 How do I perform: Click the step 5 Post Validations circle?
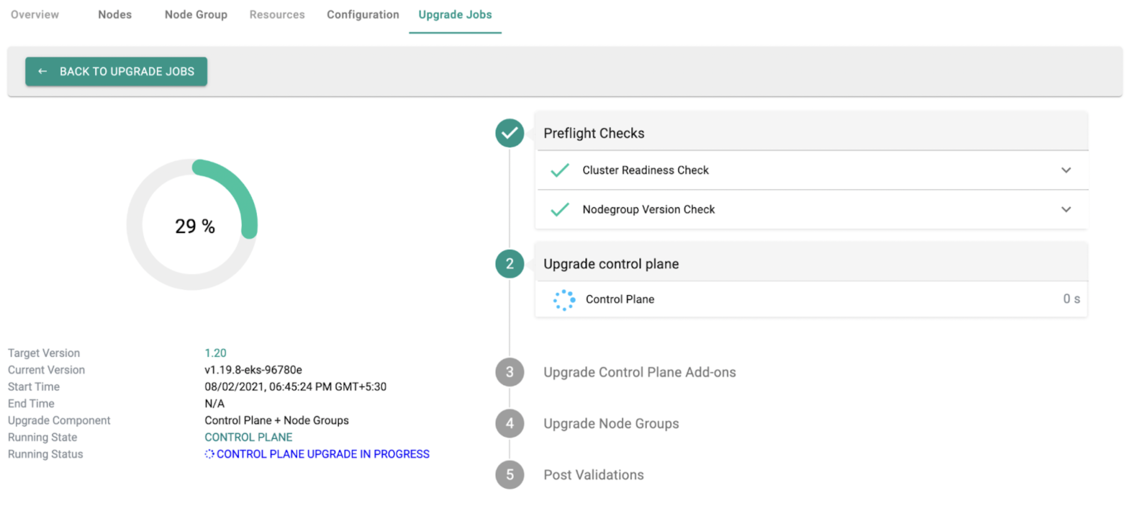pyautogui.click(x=509, y=474)
